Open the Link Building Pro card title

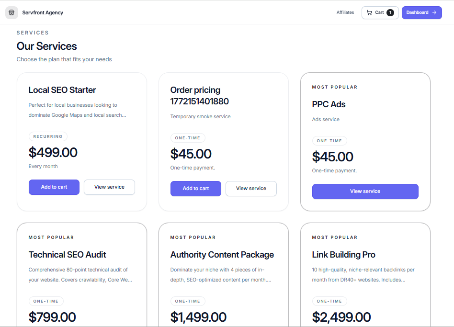click(x=344, y=255)
